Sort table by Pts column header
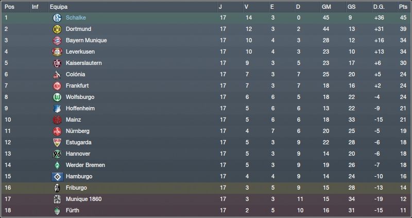412x218 pixels. (x=403, y=7)
